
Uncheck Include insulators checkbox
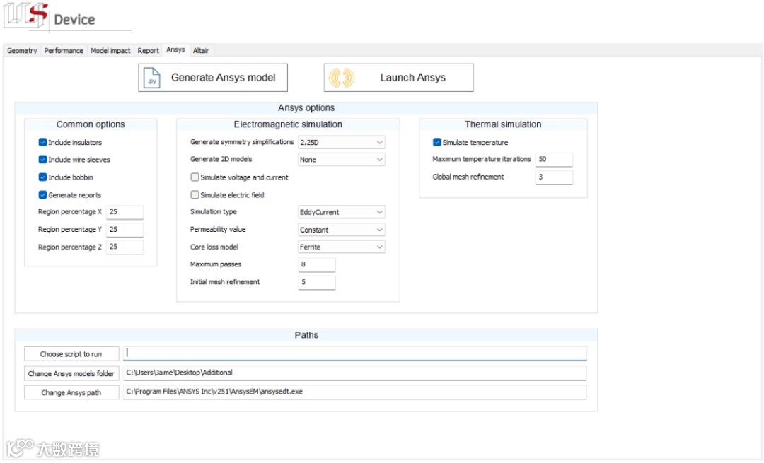[43, 142]
